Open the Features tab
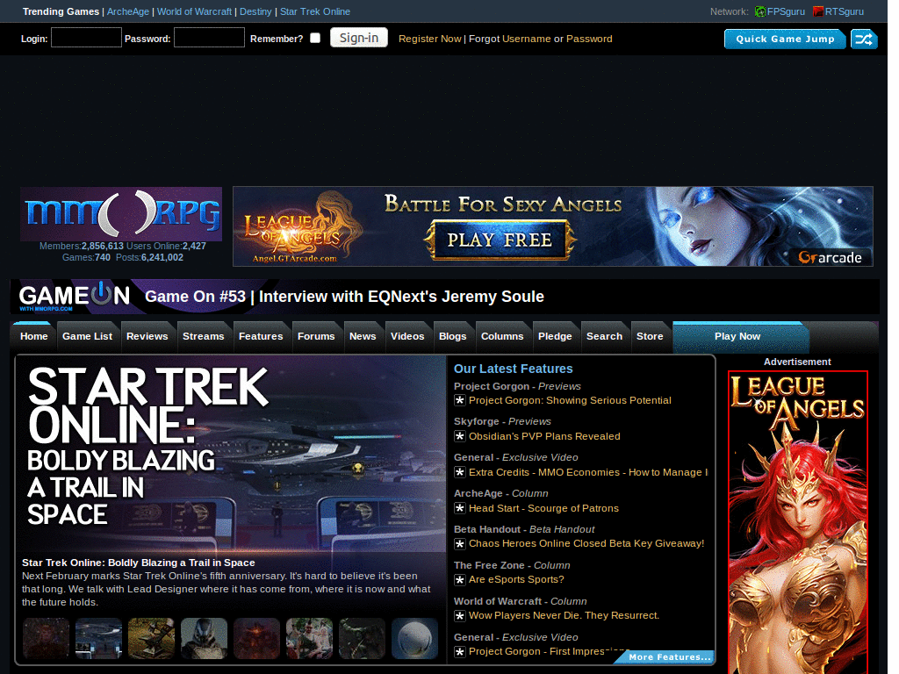 [x=261, y=336]
